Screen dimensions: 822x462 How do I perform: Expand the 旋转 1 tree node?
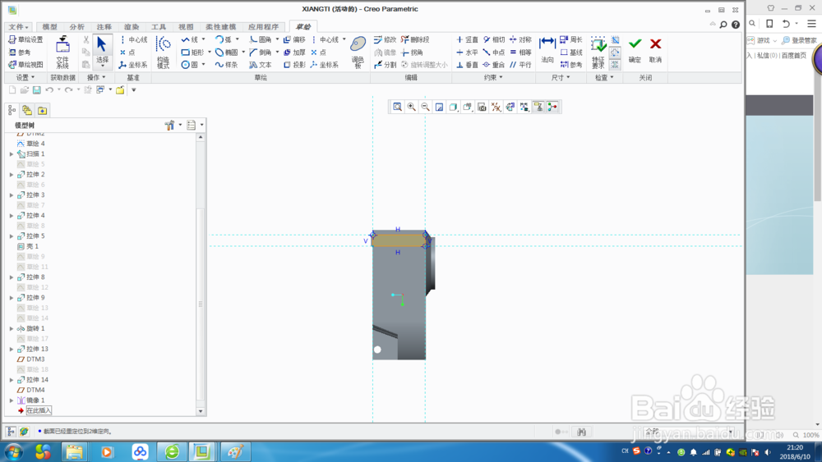(12, 328)
